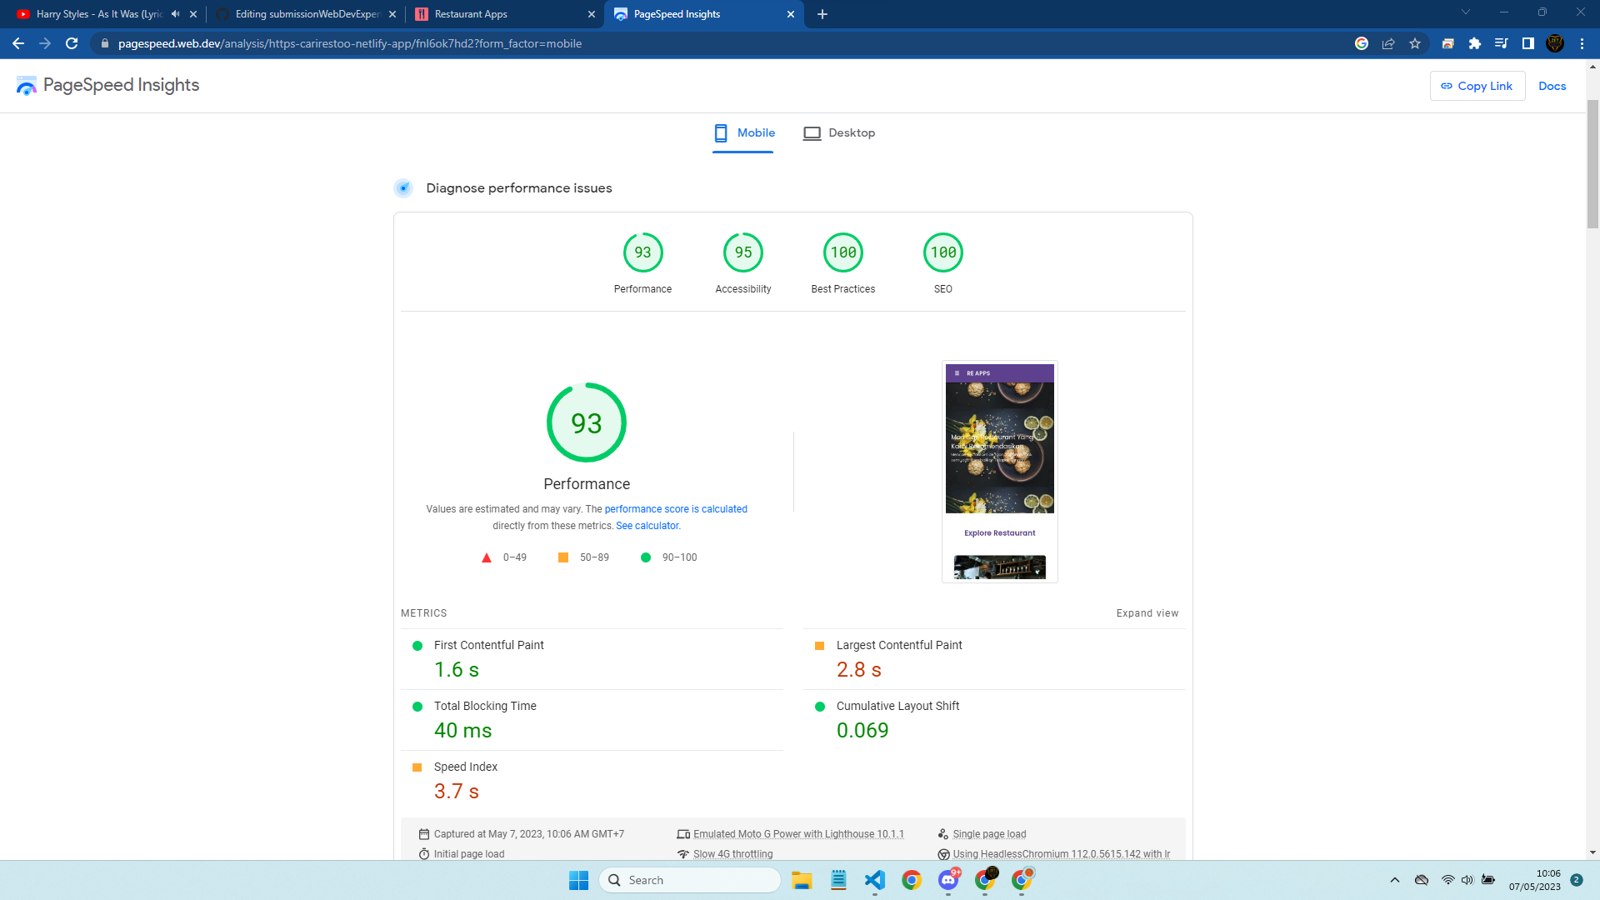
Task: Open the notepad app on the taskbar
Action: pyautogui.click(x=838, y=880)
